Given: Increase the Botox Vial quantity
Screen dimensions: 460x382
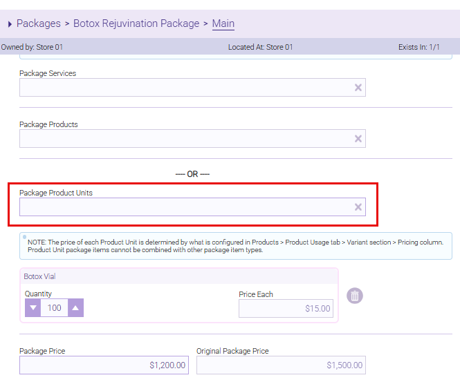Looking at the screenshot, I should [x=75, y=308].
